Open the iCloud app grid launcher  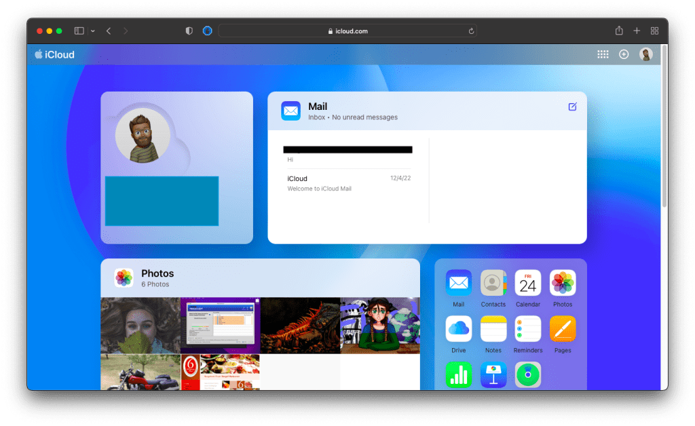pyautogui.click(x=603, y=54)
